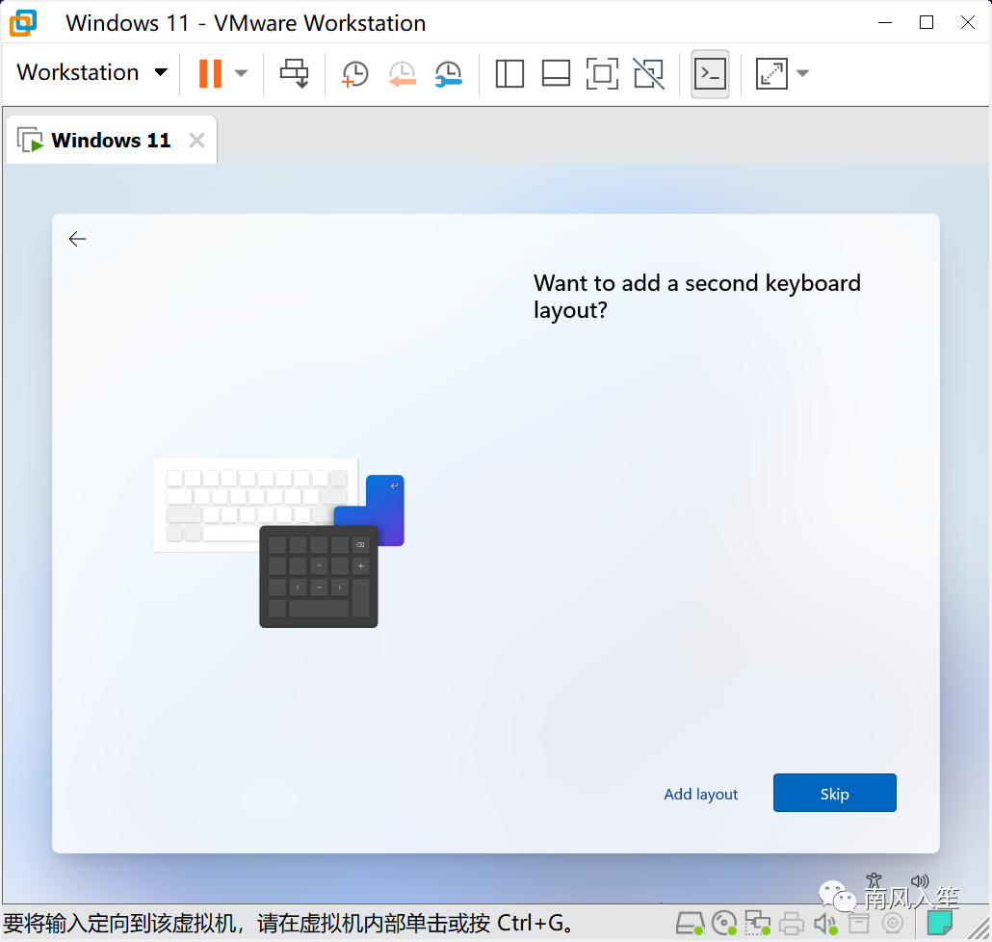Image resolution: width=992 pixels, height=942 pixels.
Task: Toggle the library sidebar view
Action: pyautogui.click(x=509, y=73)
